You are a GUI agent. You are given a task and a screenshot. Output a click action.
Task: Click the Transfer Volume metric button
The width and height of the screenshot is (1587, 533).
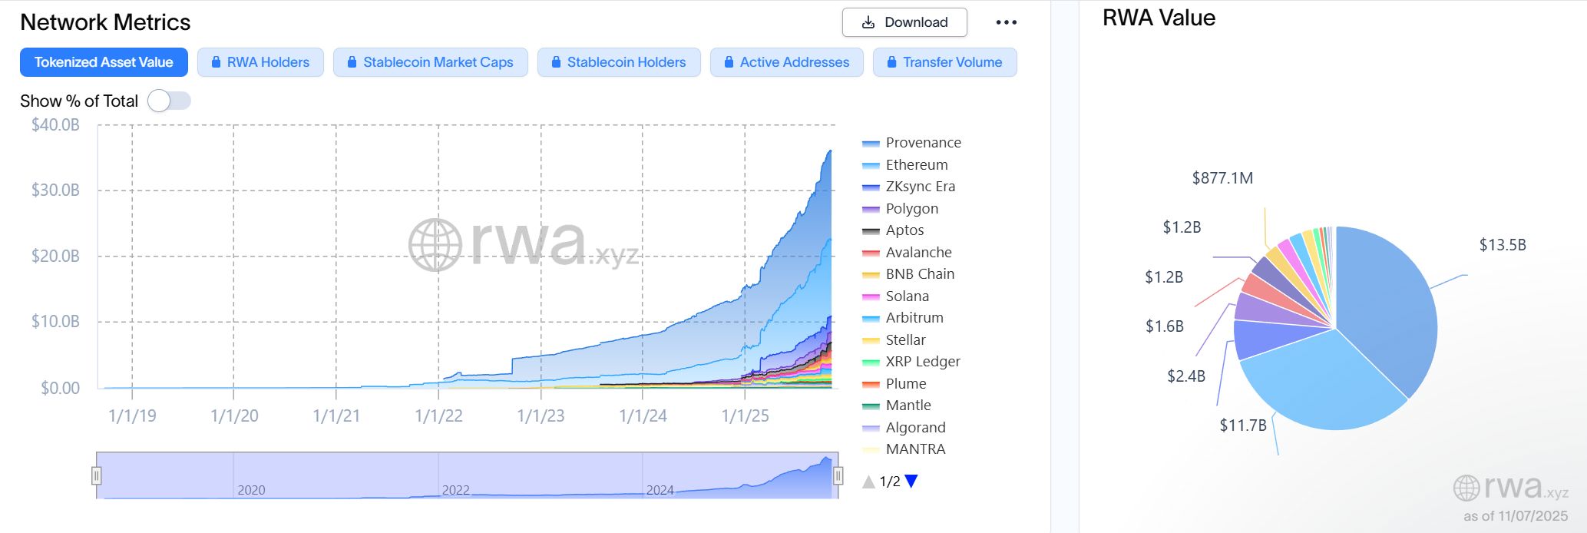point(945,62)
